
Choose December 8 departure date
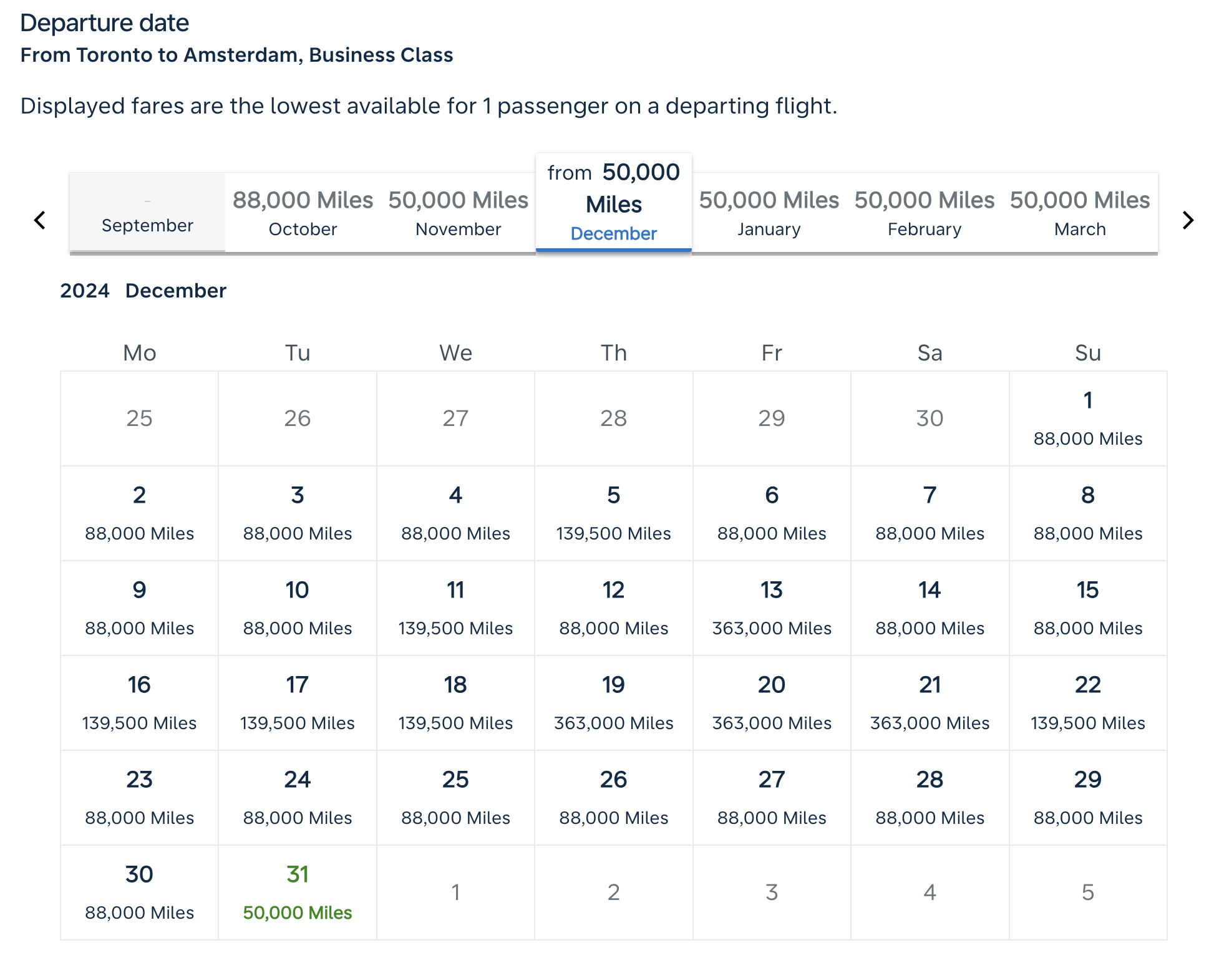pos(1088,513)
